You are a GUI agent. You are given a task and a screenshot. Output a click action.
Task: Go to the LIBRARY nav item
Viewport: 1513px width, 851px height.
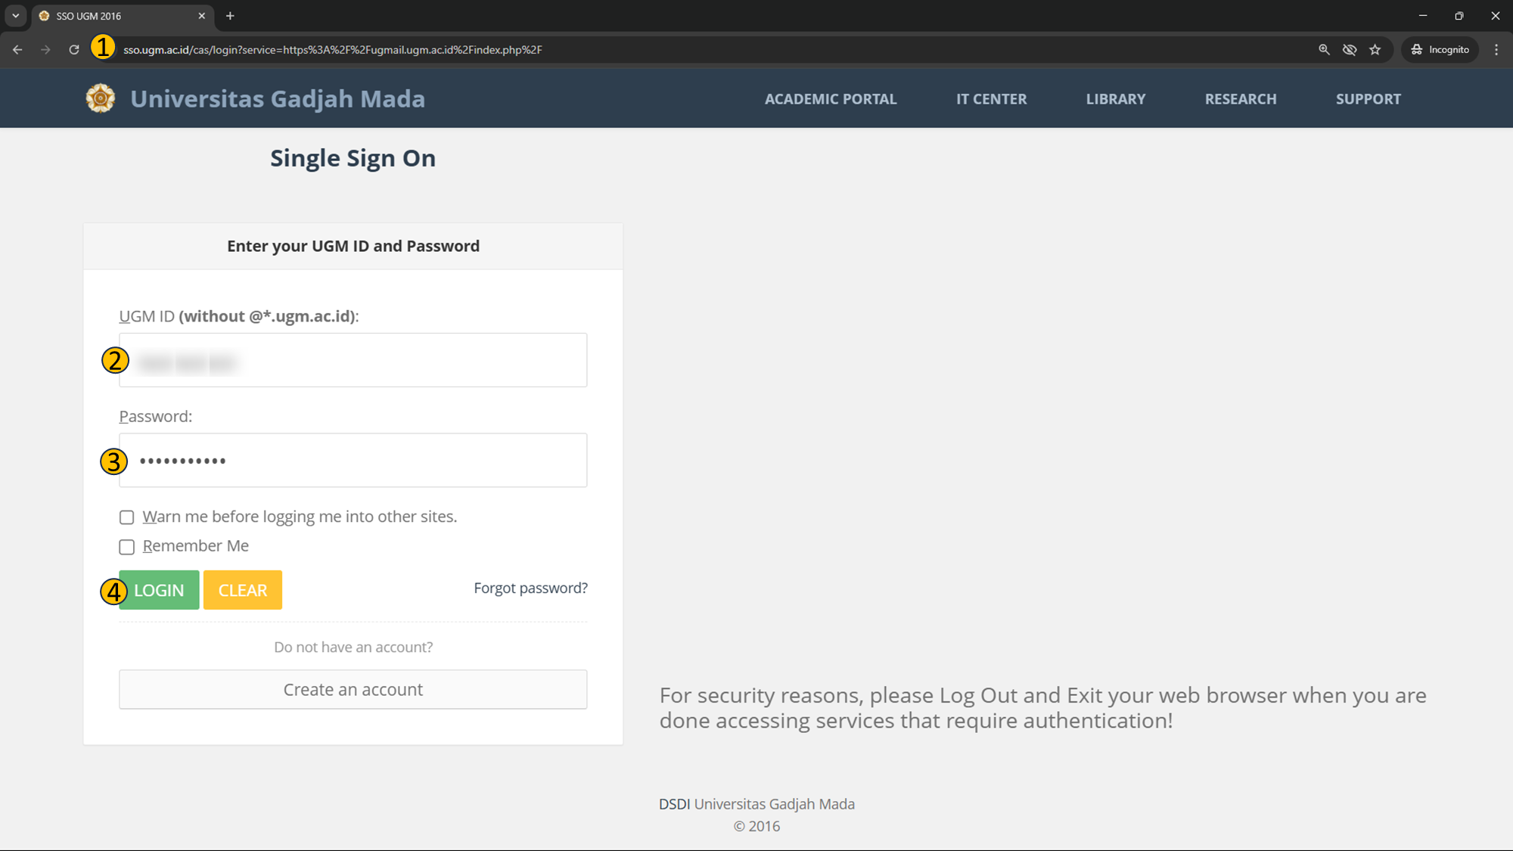(1115, 99)
